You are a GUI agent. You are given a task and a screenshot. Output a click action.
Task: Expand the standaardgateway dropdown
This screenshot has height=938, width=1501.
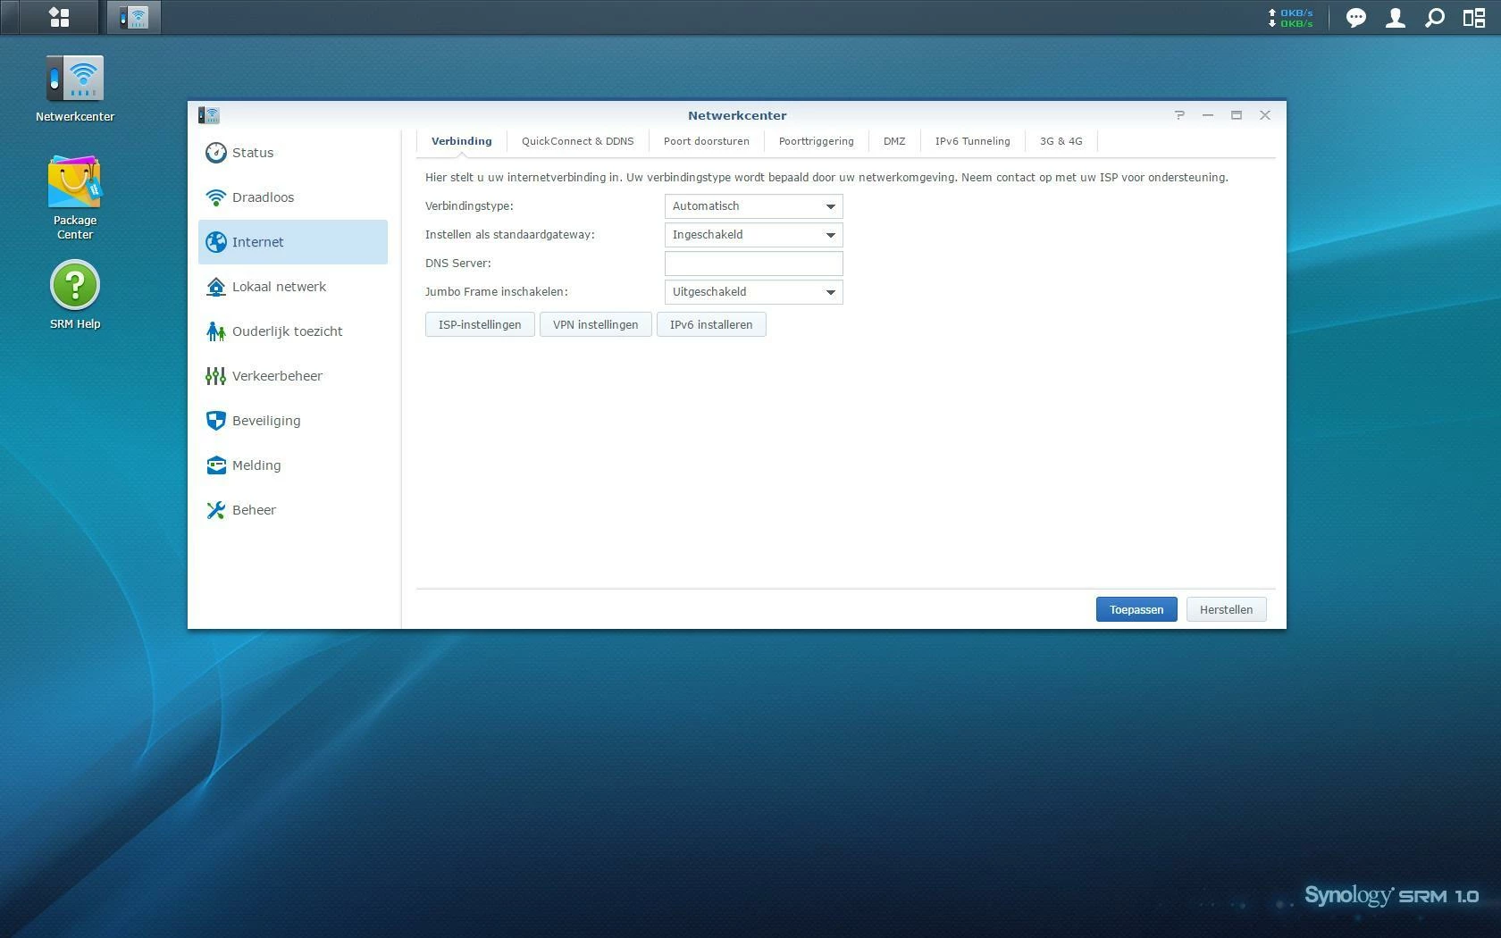(753, 235)
